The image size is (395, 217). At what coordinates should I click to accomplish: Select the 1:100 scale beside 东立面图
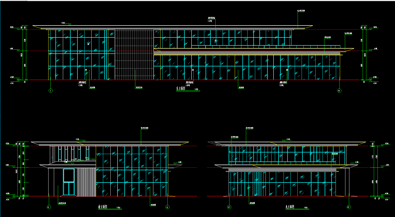(196, 90)
